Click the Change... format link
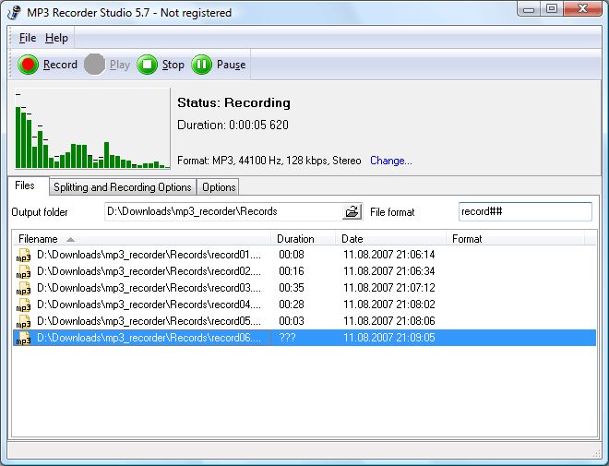 (391, 161)
